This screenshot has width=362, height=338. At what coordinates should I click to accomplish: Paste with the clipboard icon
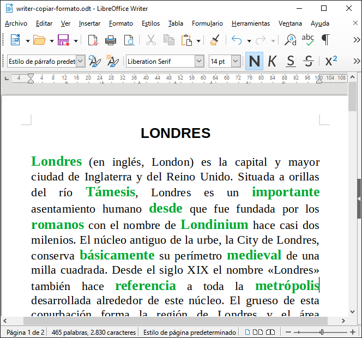click(x=186, y=40)
